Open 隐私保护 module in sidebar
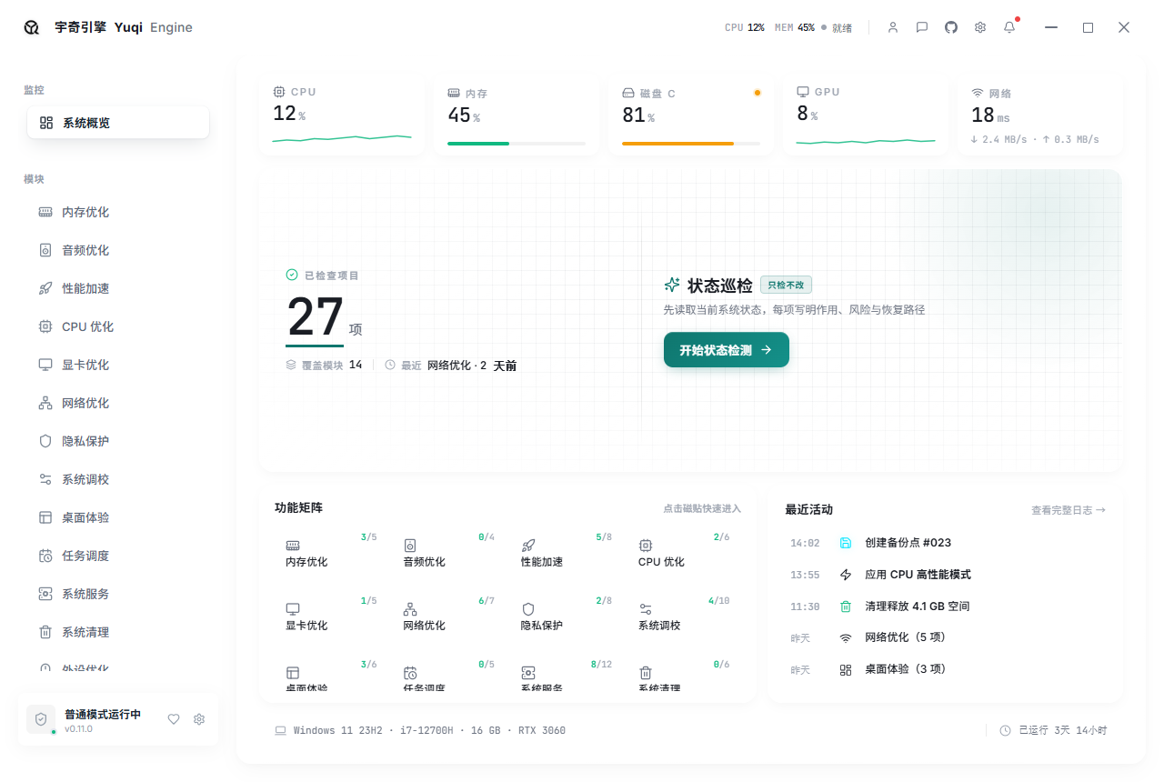This screenshot has height=782, width=1164. 118,441
